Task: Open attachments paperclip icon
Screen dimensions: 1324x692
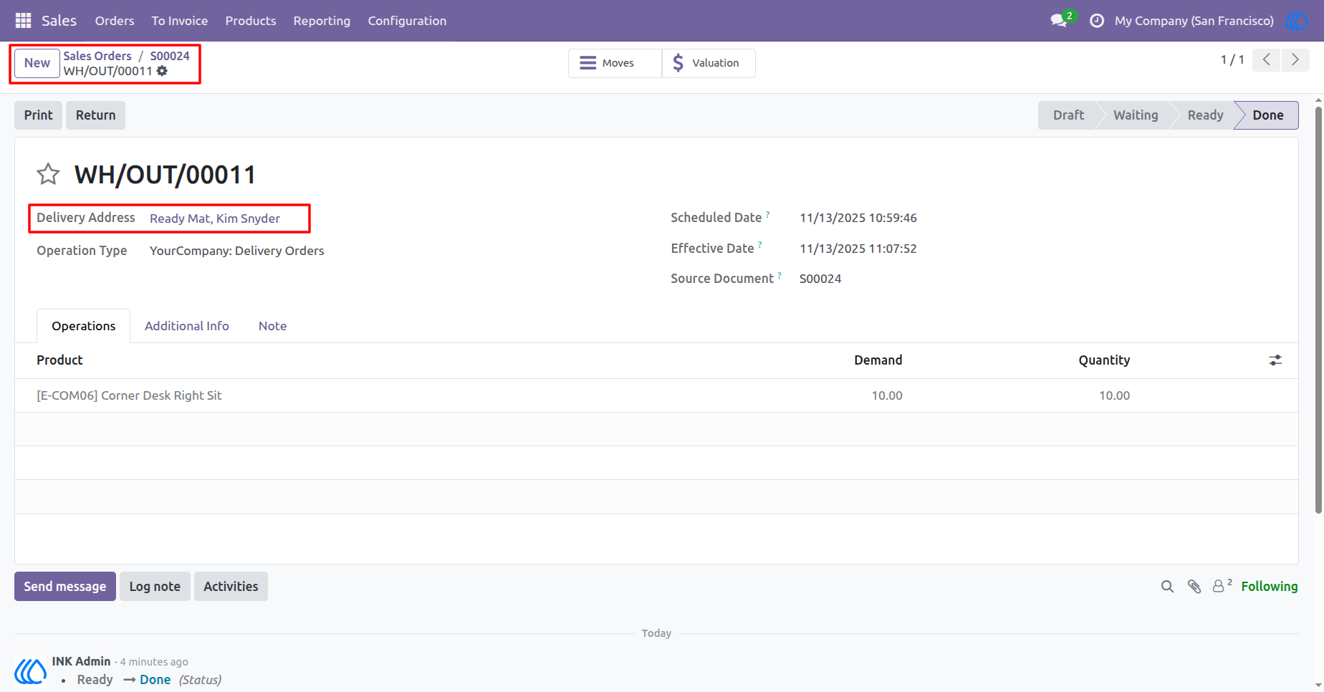Action: coord(1194,587)
